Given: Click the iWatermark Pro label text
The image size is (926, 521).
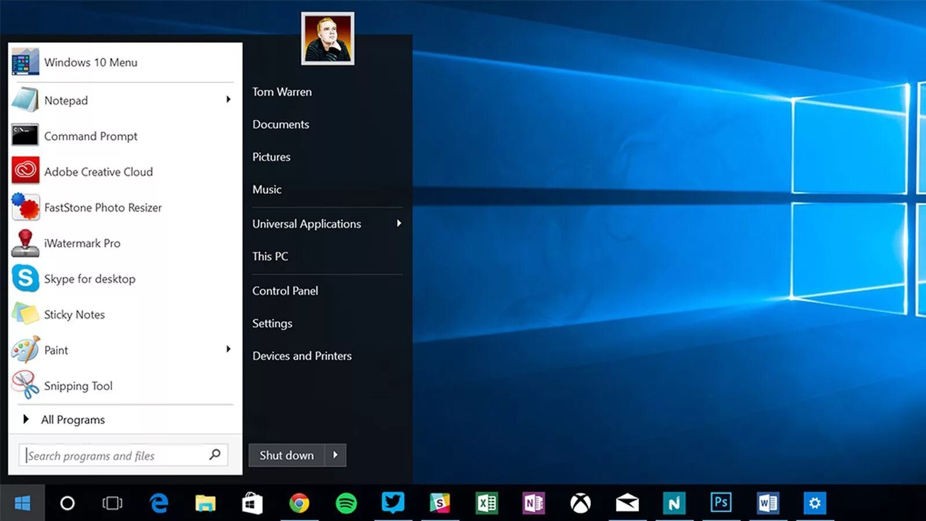Looking at the screenshot, I should point(82,243).
